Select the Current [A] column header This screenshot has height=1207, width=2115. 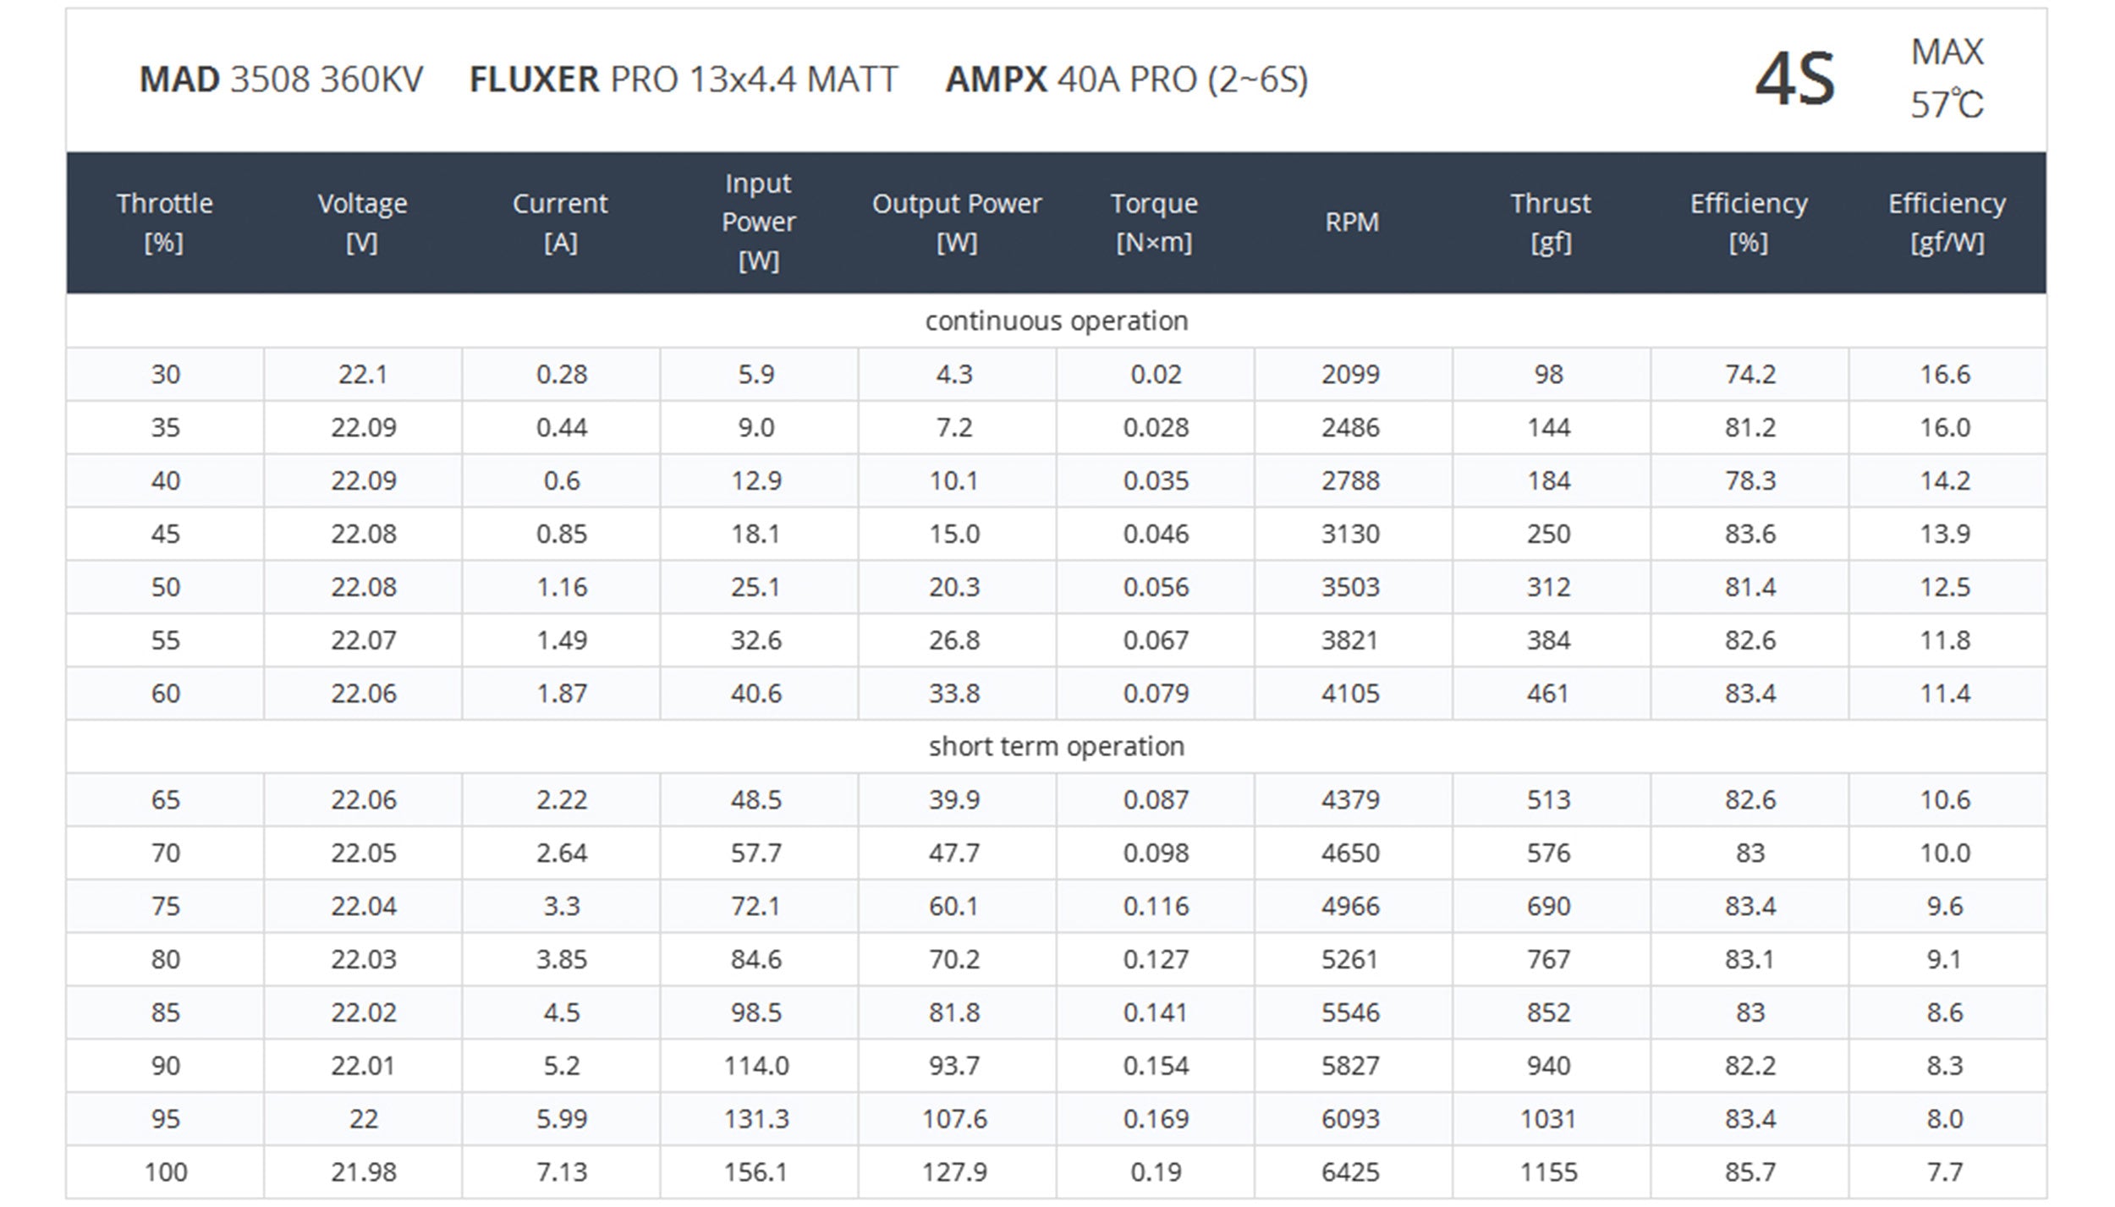click(x=561, y=222)
